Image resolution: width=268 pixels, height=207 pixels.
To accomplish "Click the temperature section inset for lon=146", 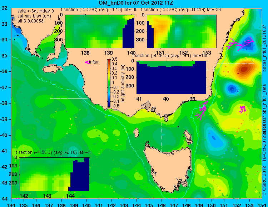I will [x=171, y=77].
